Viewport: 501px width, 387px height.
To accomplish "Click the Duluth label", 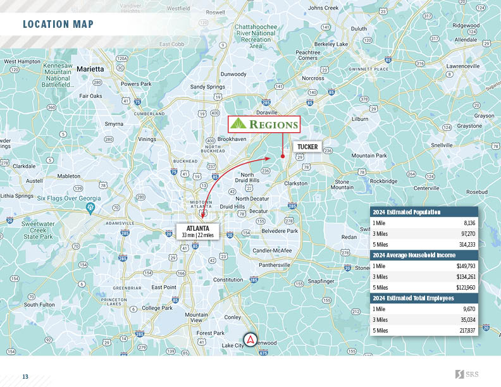I will (359, 28).
